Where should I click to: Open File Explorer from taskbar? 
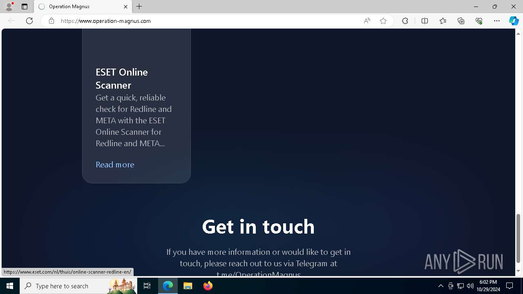pos(188,286)
